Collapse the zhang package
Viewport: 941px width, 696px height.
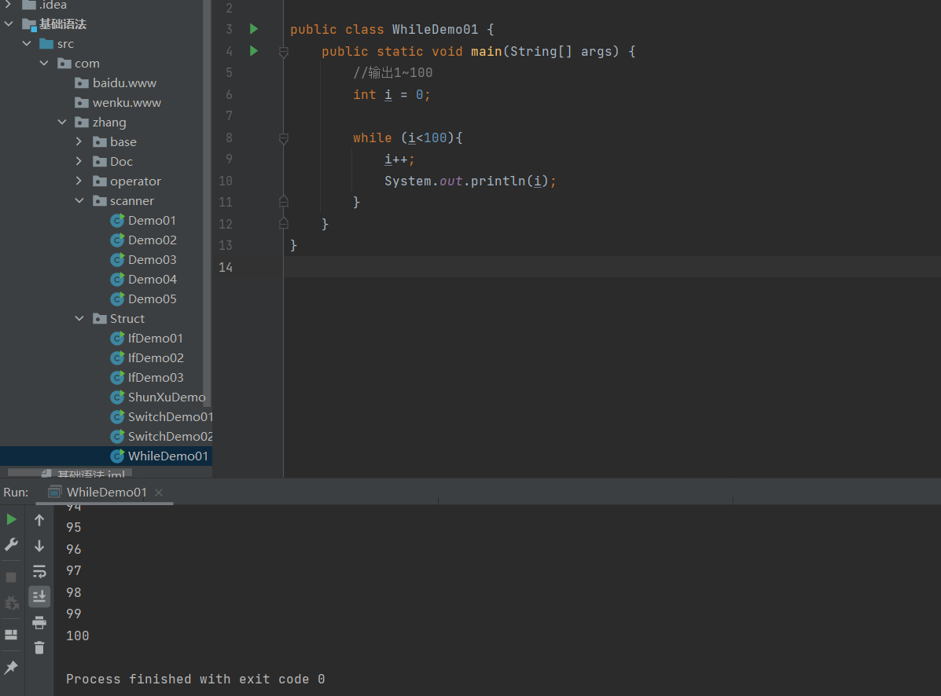62,122
